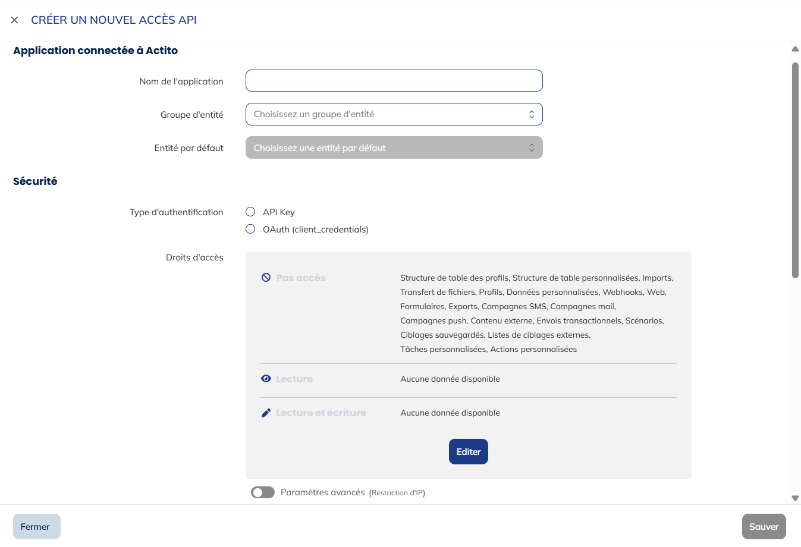Click Sauver to save the API access

(x=764, y=526)
